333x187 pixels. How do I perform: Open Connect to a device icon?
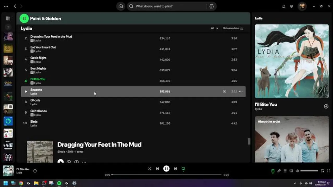[291, 171]
